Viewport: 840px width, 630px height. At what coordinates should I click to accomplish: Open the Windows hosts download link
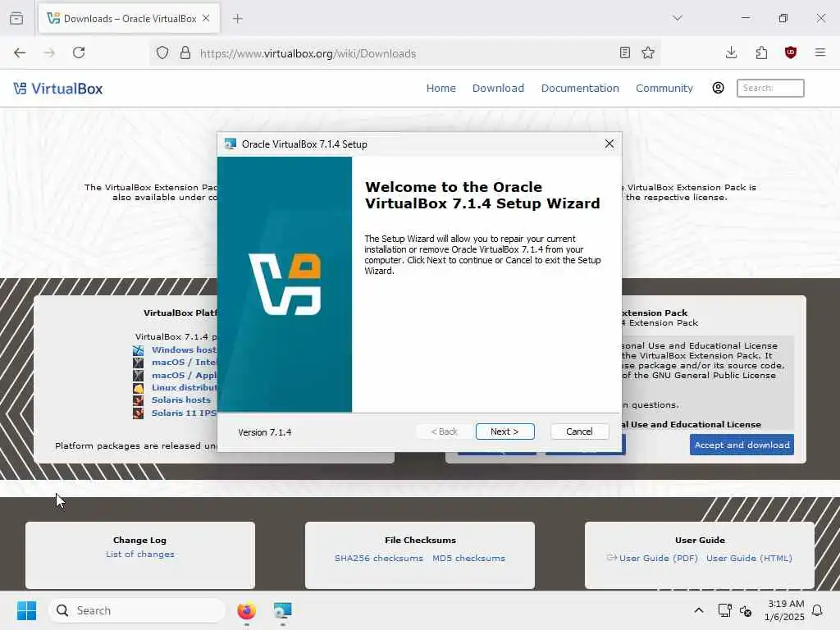click(185, 349)
